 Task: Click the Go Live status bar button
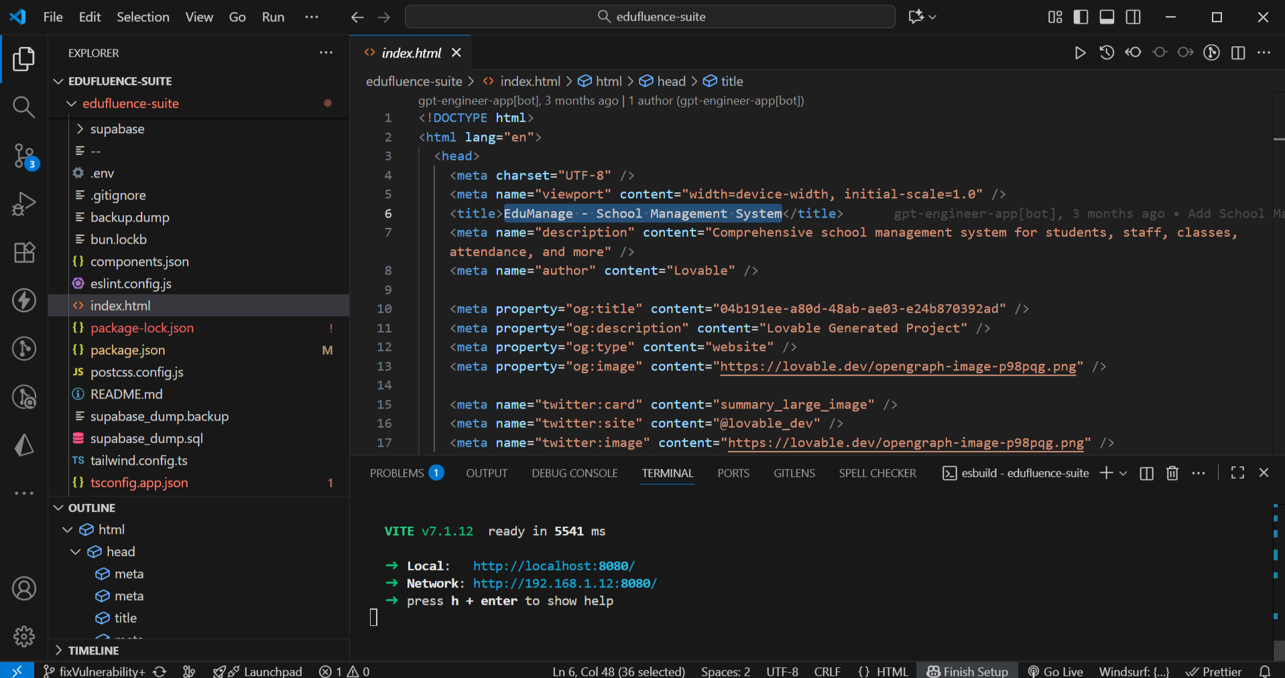click(1055, 671)
